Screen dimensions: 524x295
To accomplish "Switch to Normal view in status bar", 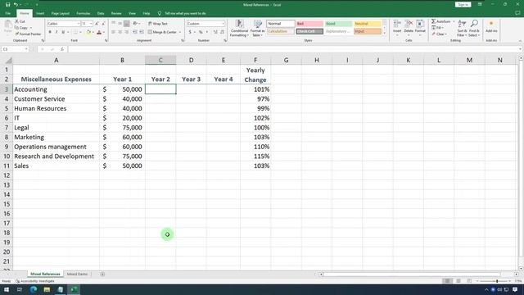I will [447, 281].
